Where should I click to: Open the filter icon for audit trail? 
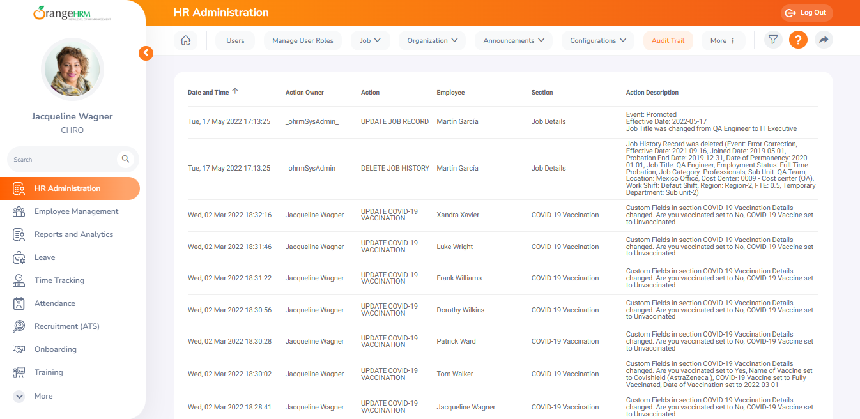point(773,40)
